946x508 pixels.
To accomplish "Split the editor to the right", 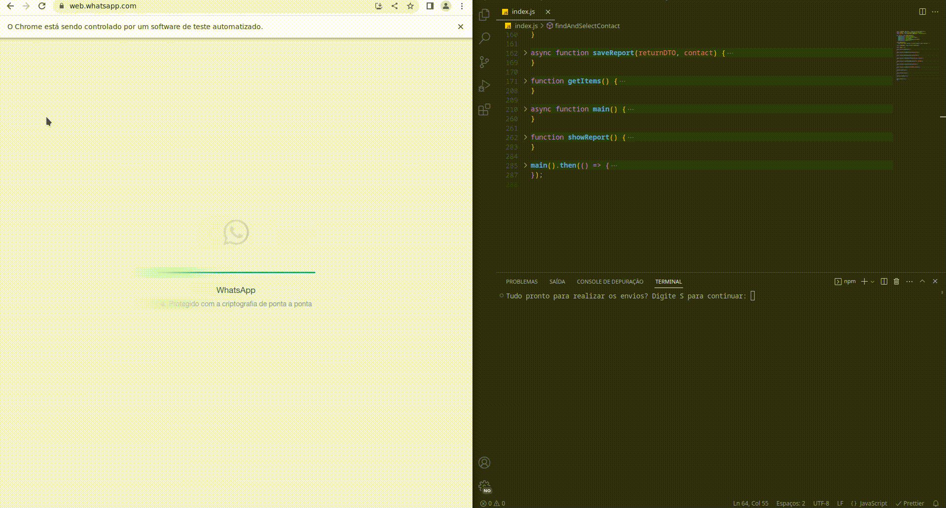I will point(922,11).
